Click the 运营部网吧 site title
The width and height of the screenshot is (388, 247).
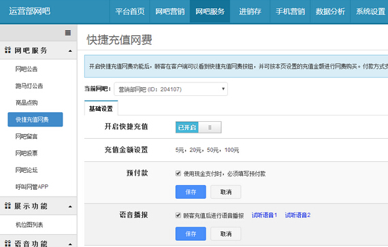[30, 11]
